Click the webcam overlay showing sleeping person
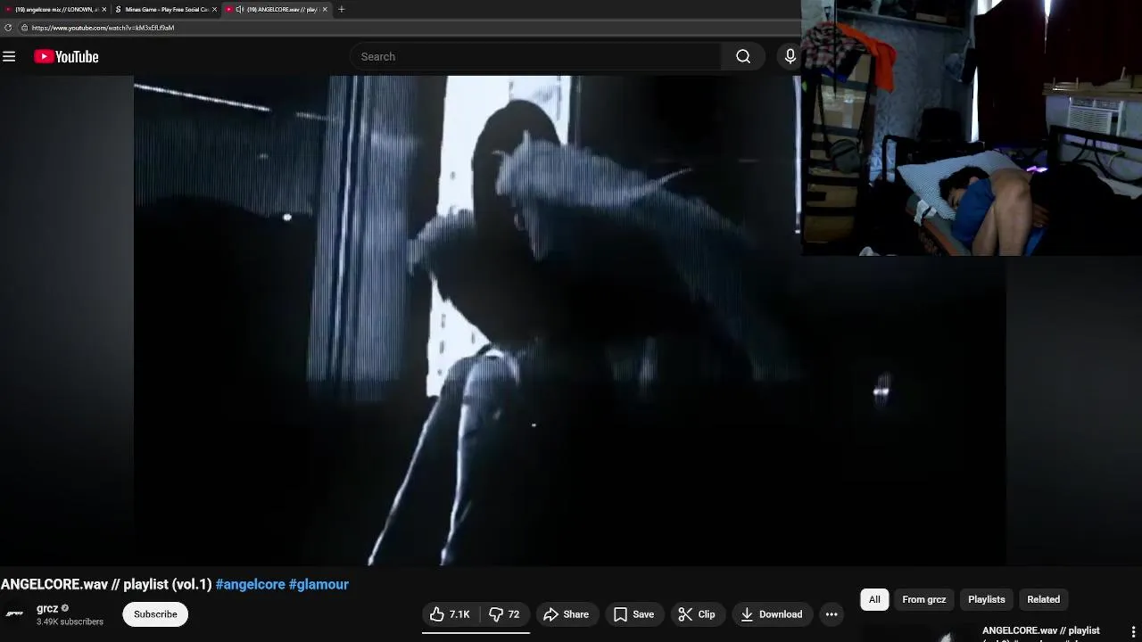Image resolution: width=1142 pixels, height=642 pixels. click(x=972, y=128)
